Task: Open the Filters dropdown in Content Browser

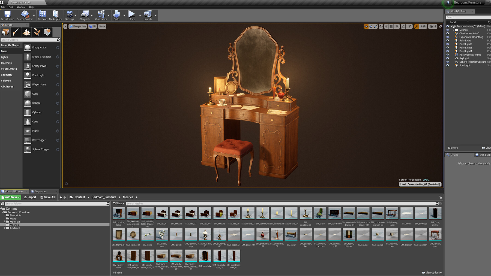Action: (x=118, y=203)
